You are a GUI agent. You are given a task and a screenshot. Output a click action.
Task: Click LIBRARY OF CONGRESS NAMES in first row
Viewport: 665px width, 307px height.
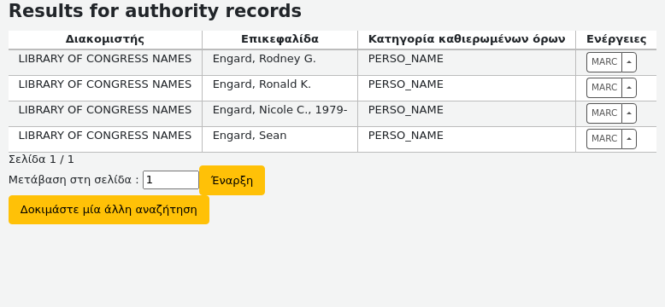point(105,59)
